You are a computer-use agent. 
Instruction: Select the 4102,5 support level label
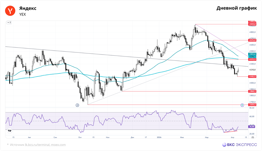(x=252, y=77)
